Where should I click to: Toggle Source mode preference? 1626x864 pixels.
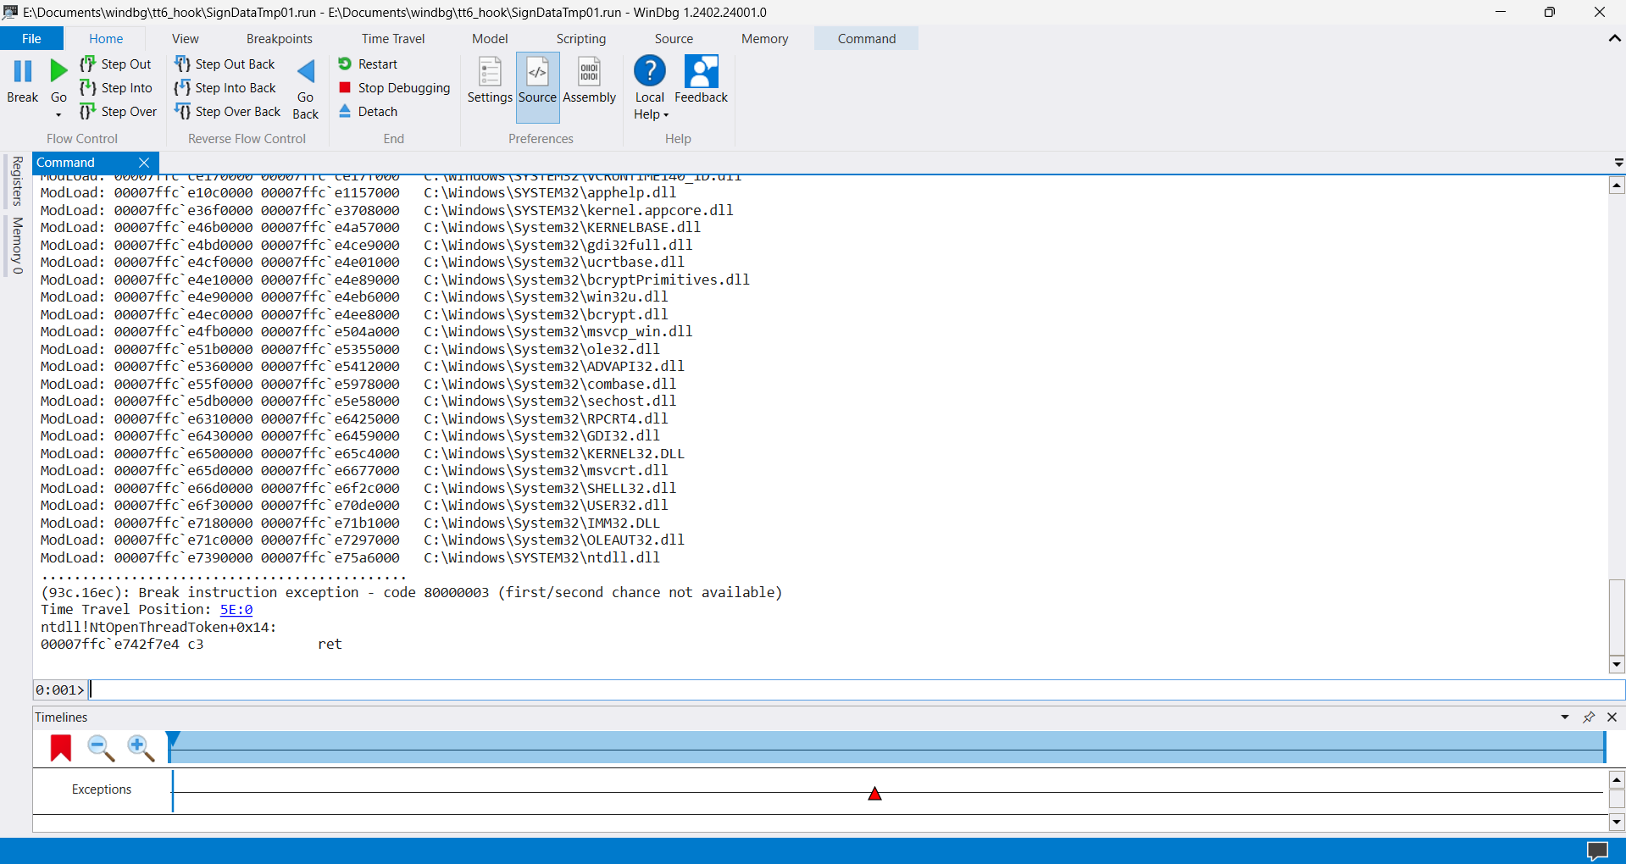pyautogui.click(x=537, y=73)
